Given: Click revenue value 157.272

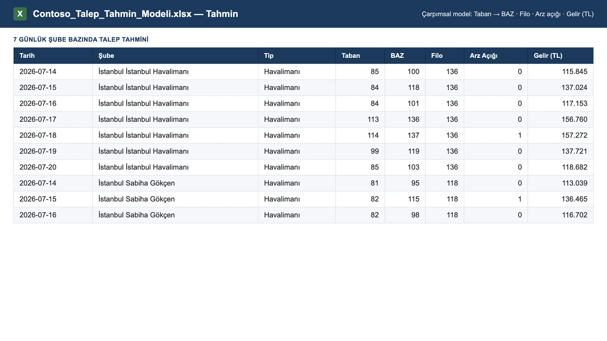Looking at the screenshot, I should [575, 135].
